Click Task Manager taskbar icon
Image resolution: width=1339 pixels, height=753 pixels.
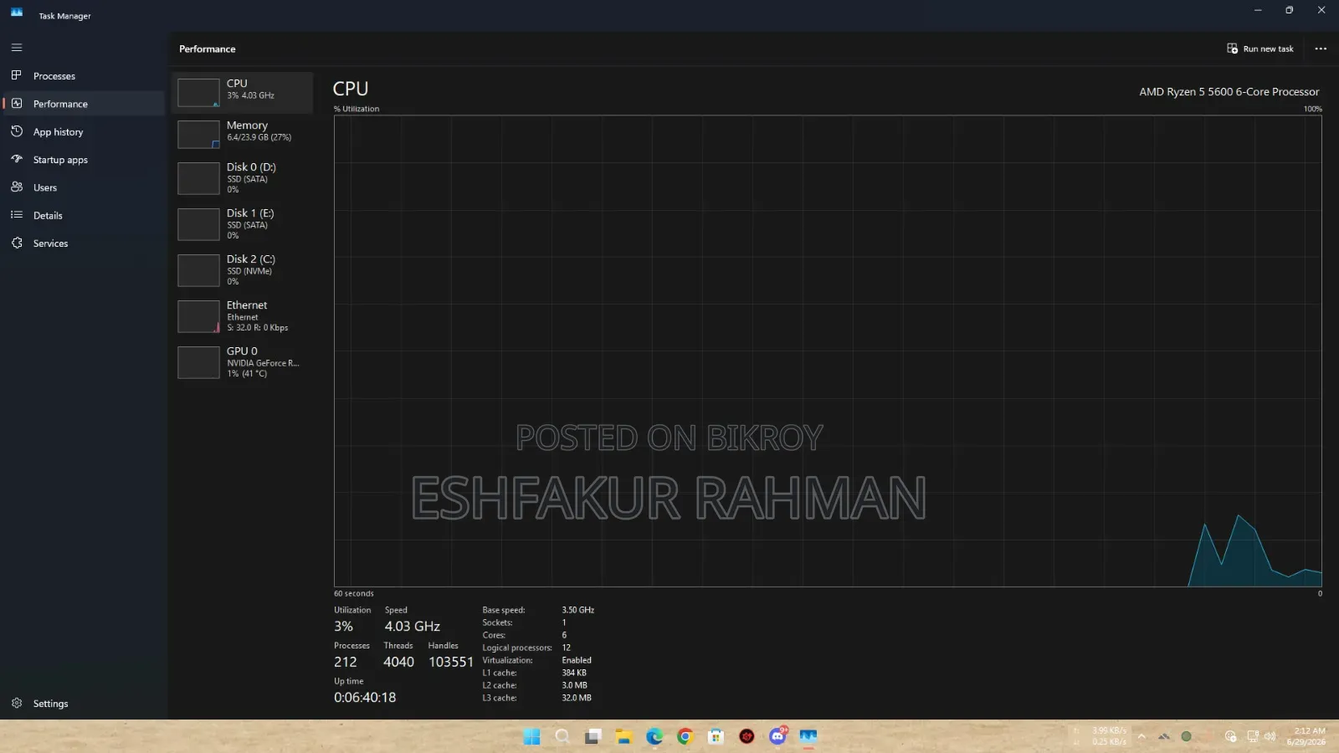808,736
